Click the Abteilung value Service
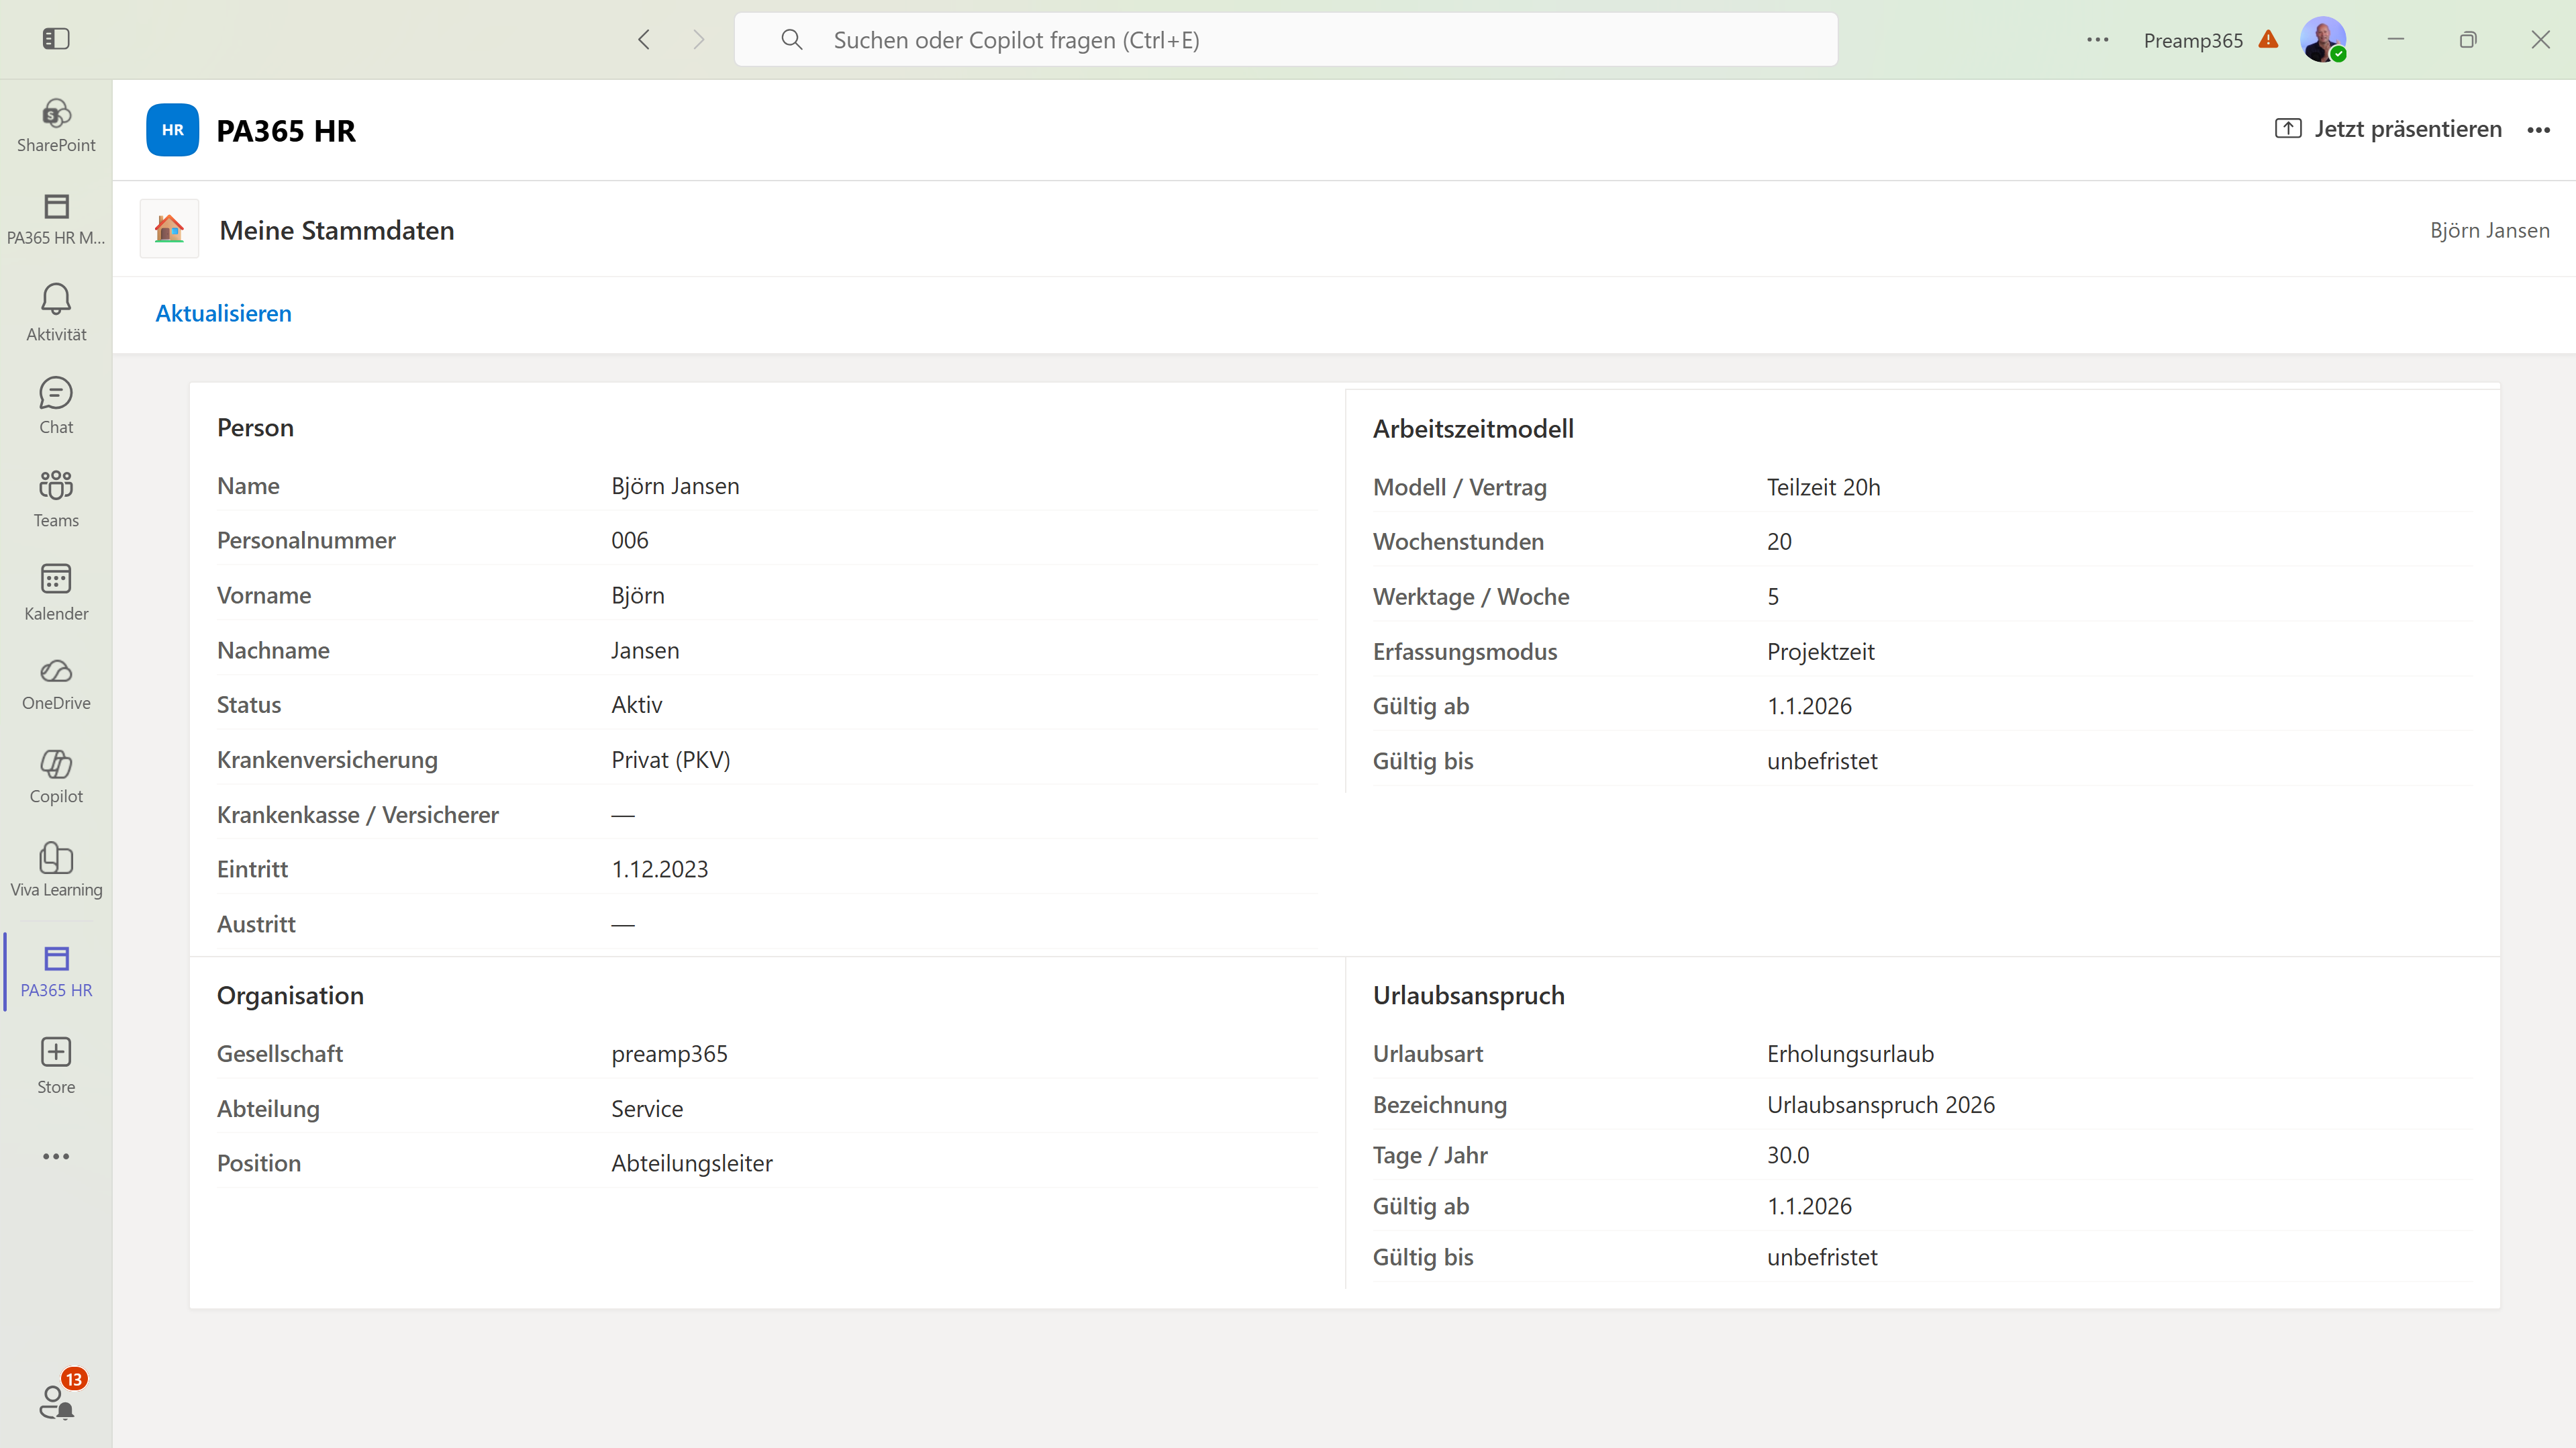 coord(647,1109)
